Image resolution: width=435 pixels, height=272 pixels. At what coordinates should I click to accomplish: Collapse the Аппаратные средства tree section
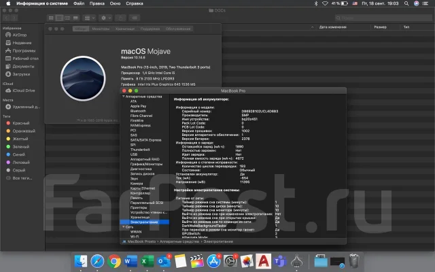tap(124, 97)
